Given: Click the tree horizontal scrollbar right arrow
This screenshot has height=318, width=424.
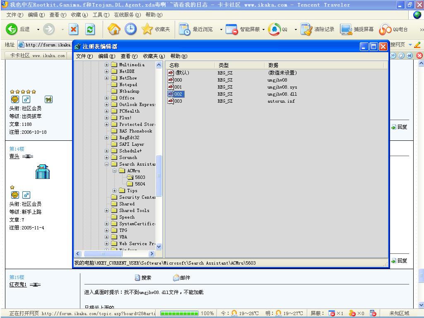Looking at the screenshot, I should pos(152,254).
